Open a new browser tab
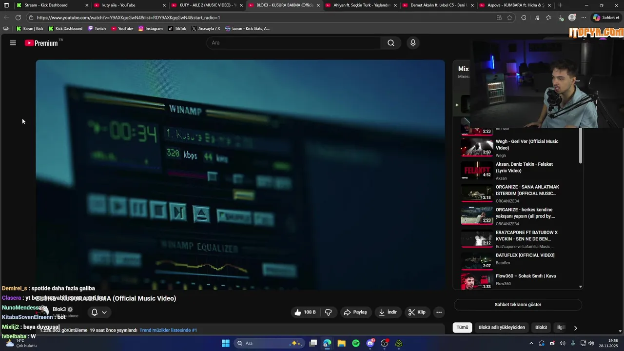624x351 pixels. [560, 5]
